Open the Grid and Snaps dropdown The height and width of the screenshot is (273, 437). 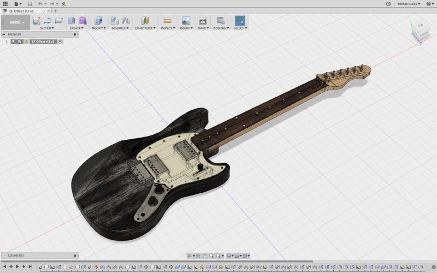[x=238, y=256]
